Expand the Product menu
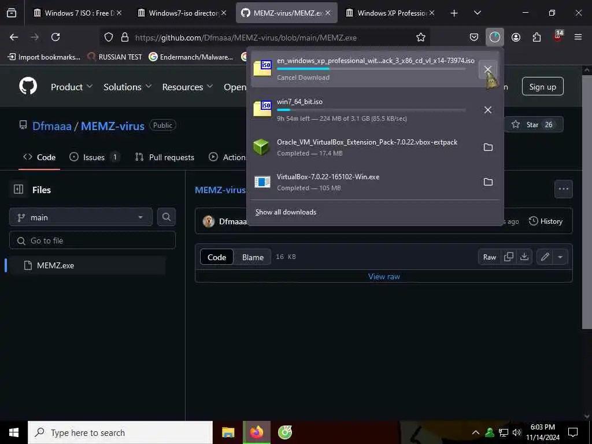The width and height of the screenshot is (592, 444). click(x=72, y=87)
